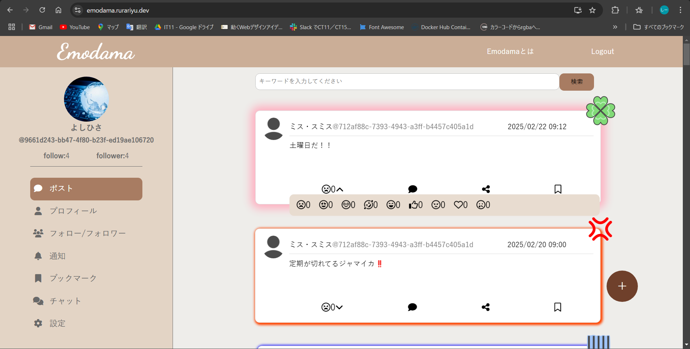Collapse reaction picker on first post

[340, 189]
